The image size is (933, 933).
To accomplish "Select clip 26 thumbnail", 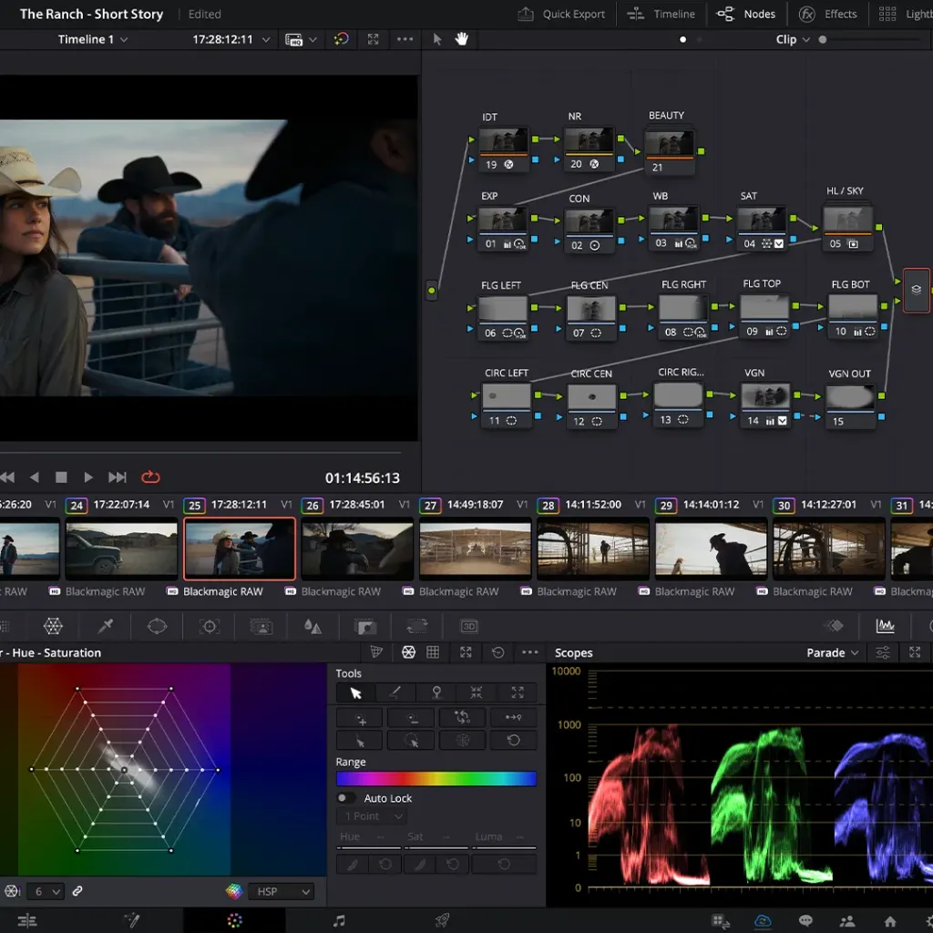I will [357, 549].
